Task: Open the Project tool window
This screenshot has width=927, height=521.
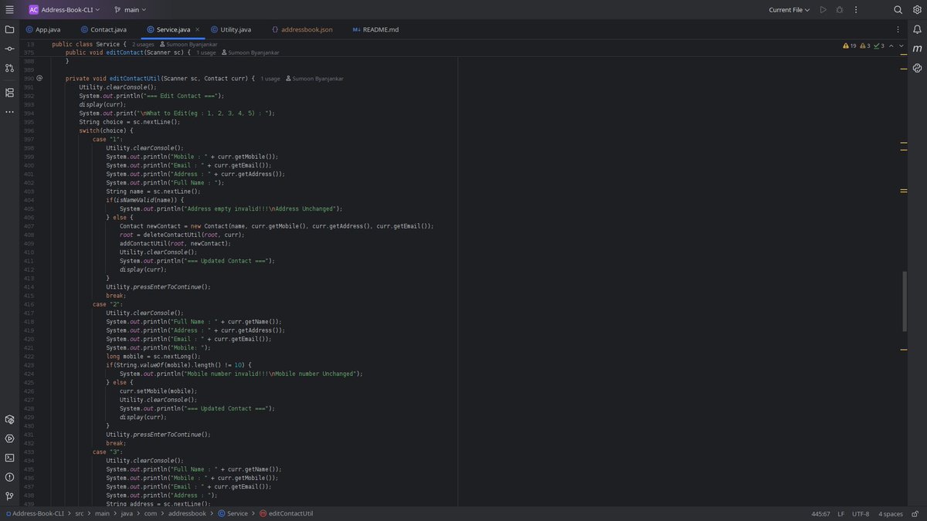Action: click(x=9, y=29)
